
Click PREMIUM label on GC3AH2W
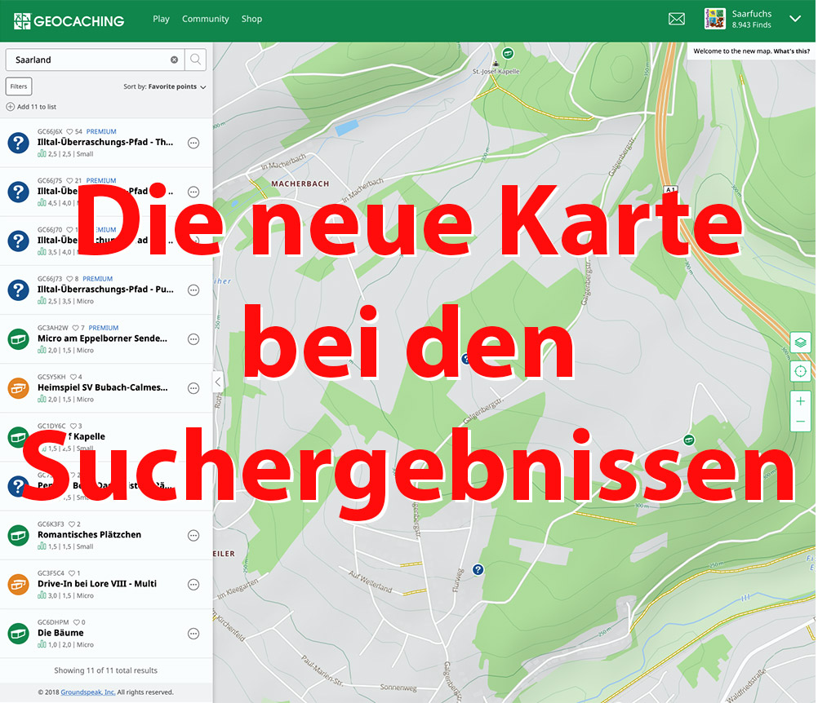tap(104, 328)
